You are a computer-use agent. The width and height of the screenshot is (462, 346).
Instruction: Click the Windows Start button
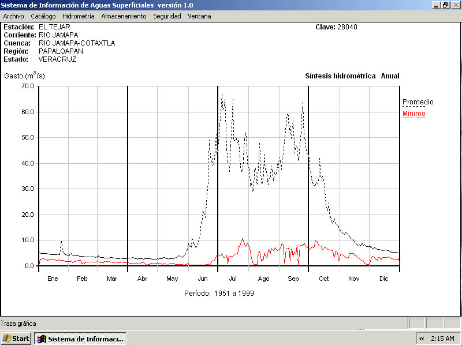click(16, 339)
